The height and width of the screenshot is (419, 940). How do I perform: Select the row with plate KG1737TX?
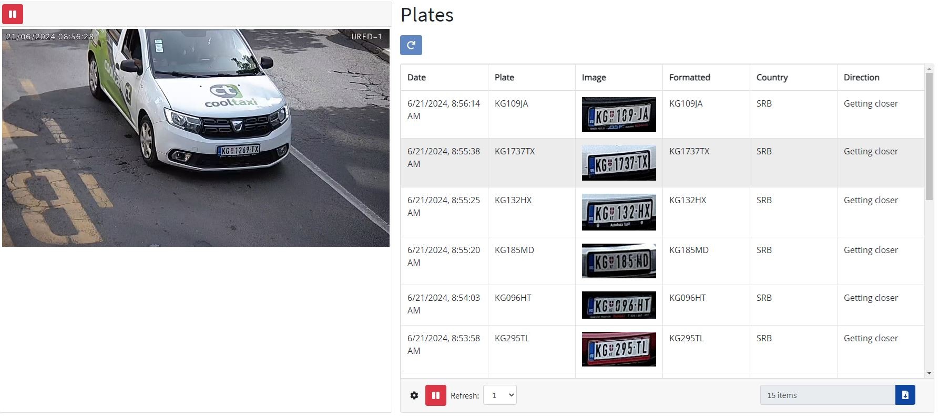click(x=662, y=163)
